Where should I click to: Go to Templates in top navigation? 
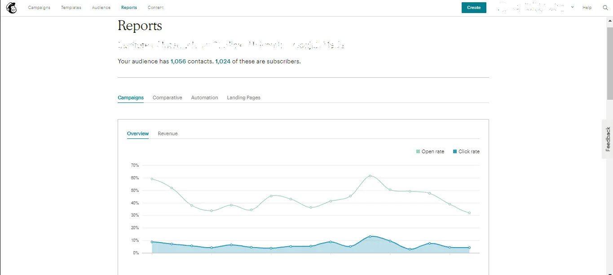(x=71, y=8)
